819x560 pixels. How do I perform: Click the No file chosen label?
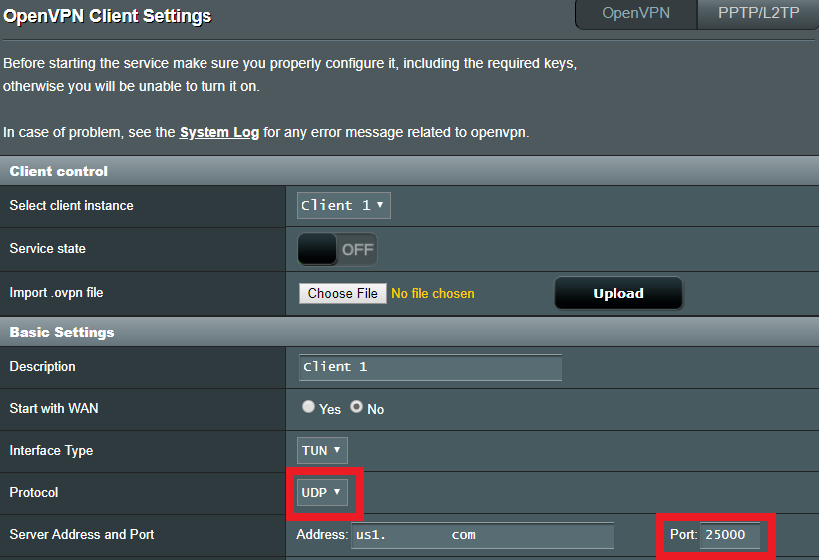click(x=433, y=294)
